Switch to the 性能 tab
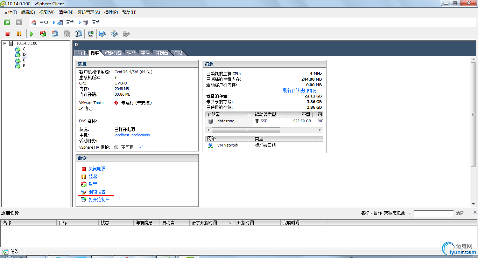This screenshot has height=258, width=478. (131, 53)
